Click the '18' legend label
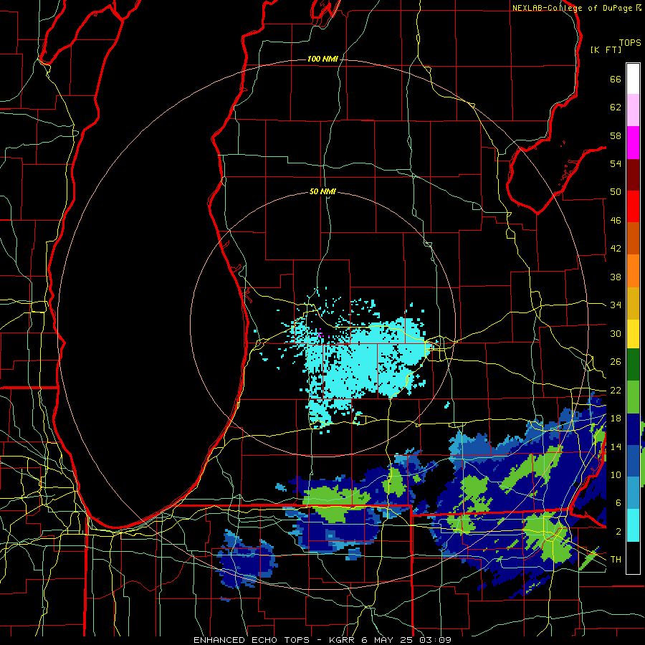 click(x=616, y=419)
